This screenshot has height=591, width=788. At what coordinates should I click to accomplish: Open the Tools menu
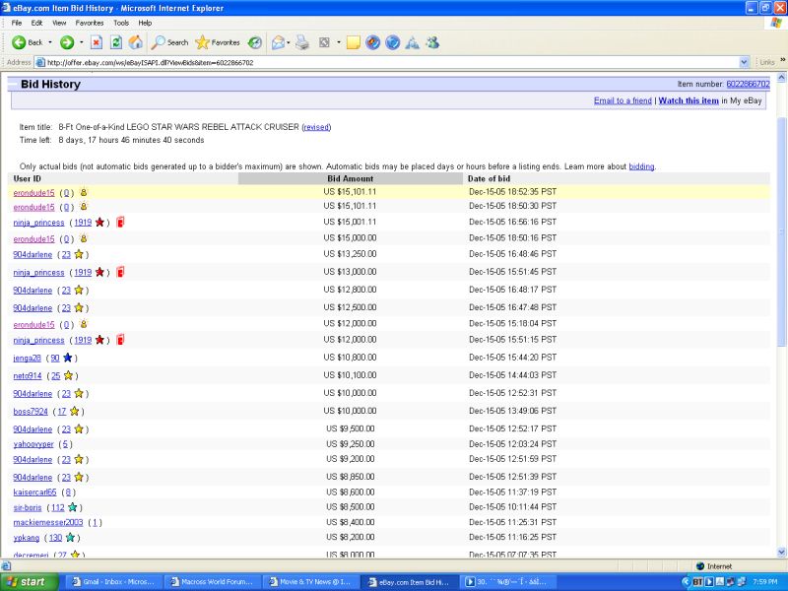point(121,23)
